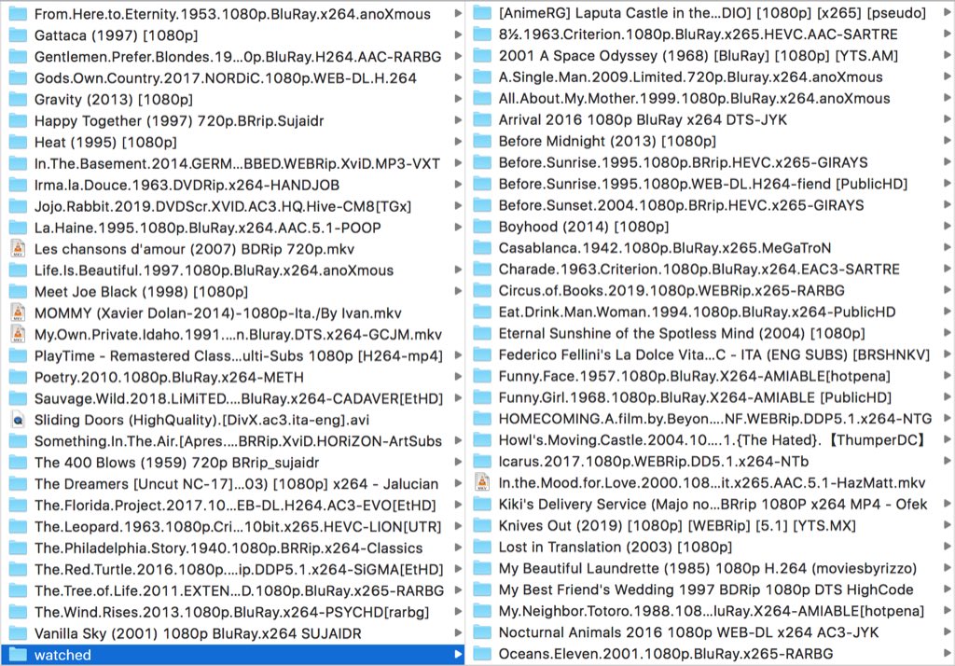955x666 pixels.
Task: Expand the Happy Together (1997) folder arrow
Action: [x=458, y=120]
